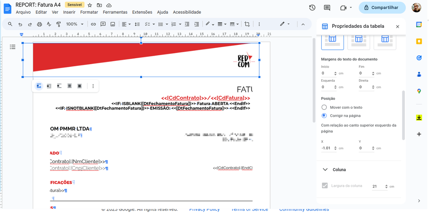Redo the last action
The width and height of the screenshot is (429, 223).
tap(30, 24)
